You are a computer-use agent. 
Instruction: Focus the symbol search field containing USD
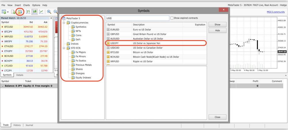138,18
